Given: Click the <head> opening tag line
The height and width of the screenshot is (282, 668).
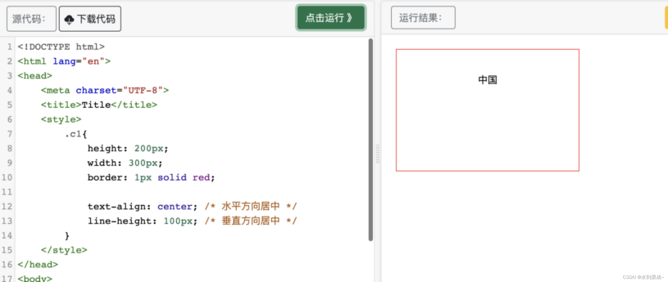Looking at the screenshot, I should [x=35, y=76].
